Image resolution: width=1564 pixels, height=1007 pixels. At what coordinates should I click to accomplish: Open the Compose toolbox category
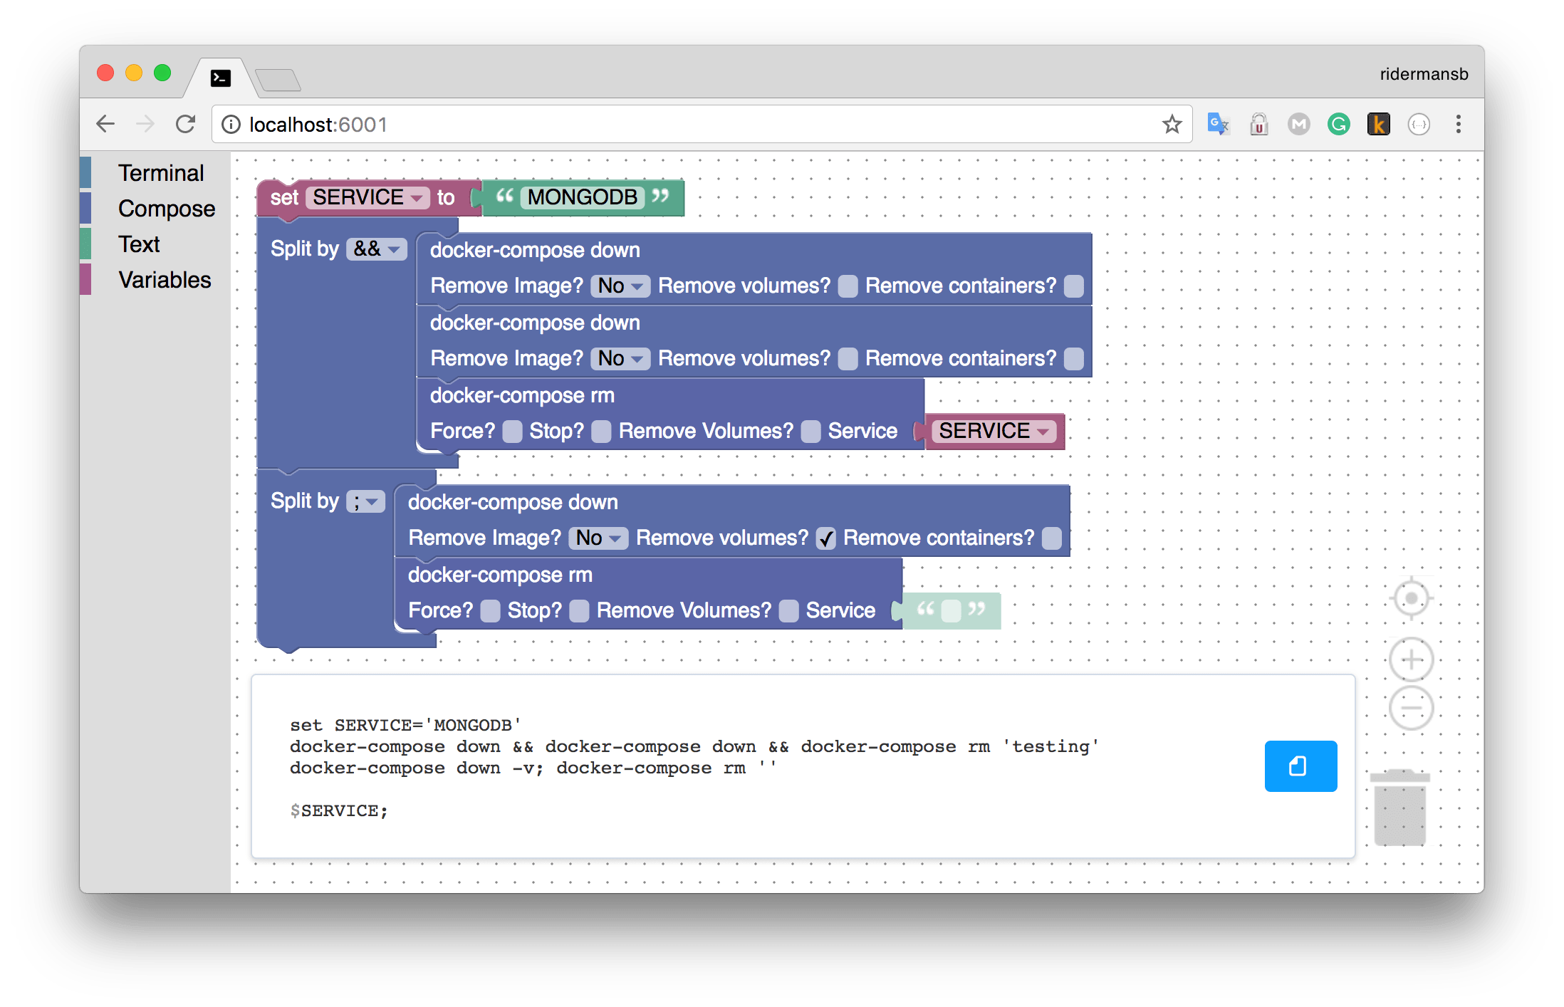(x=167, y=209)
